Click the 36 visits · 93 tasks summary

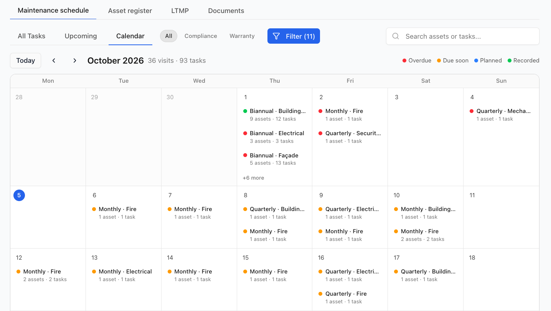tap(177, 61)
